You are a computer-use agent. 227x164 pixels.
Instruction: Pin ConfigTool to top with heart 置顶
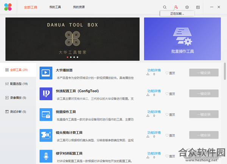(170, 94)
